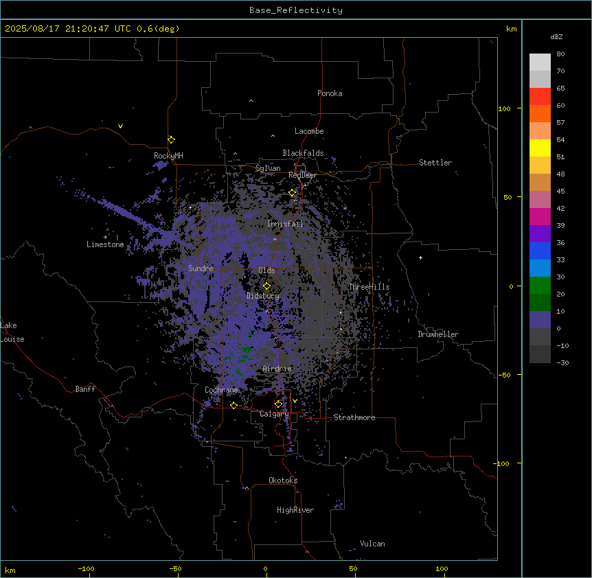Pick the red 65 dBZ legend swatch

540,96
